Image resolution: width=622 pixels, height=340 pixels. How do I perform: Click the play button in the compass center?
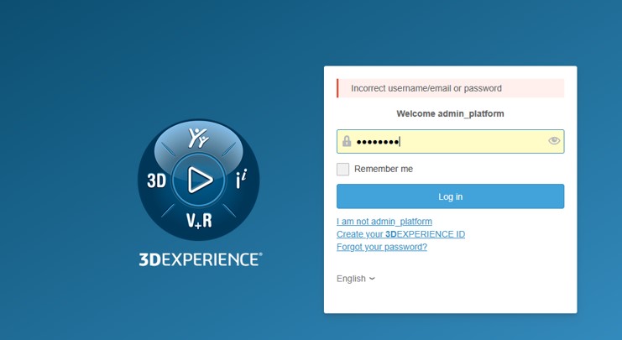point(199,180)
